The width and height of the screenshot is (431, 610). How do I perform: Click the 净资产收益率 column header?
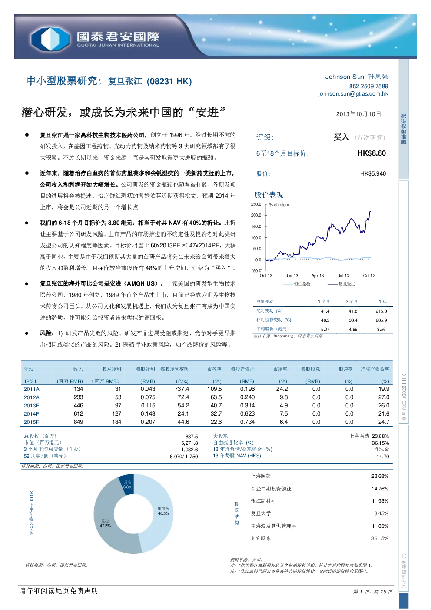tap(375, 369)
